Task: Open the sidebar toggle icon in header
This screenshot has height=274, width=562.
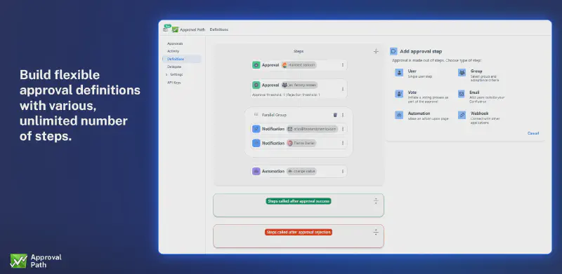Action: coord(165,29)
